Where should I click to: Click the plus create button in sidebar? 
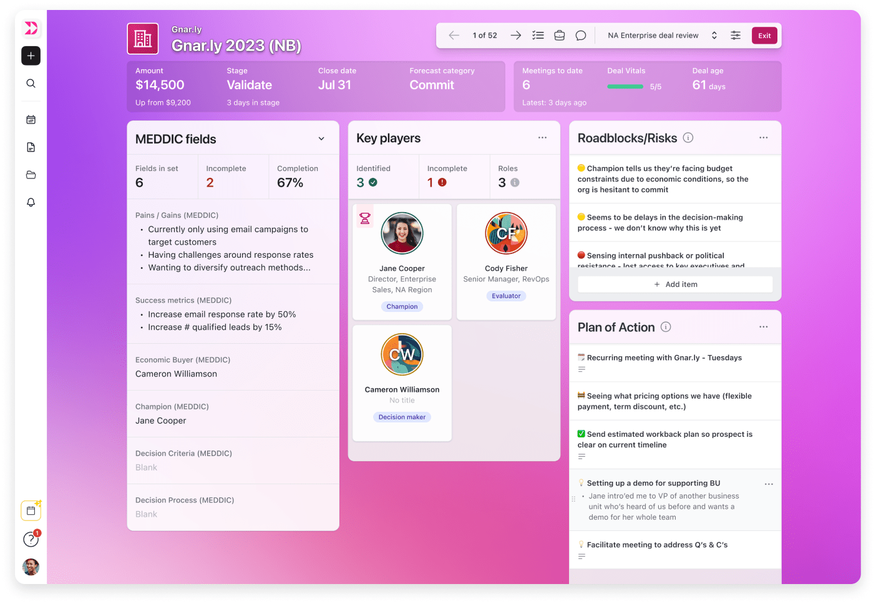[31, 56]
